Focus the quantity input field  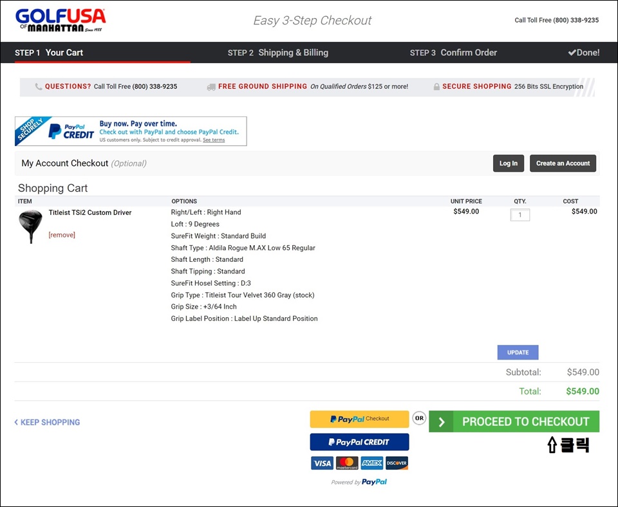(520, 215)
